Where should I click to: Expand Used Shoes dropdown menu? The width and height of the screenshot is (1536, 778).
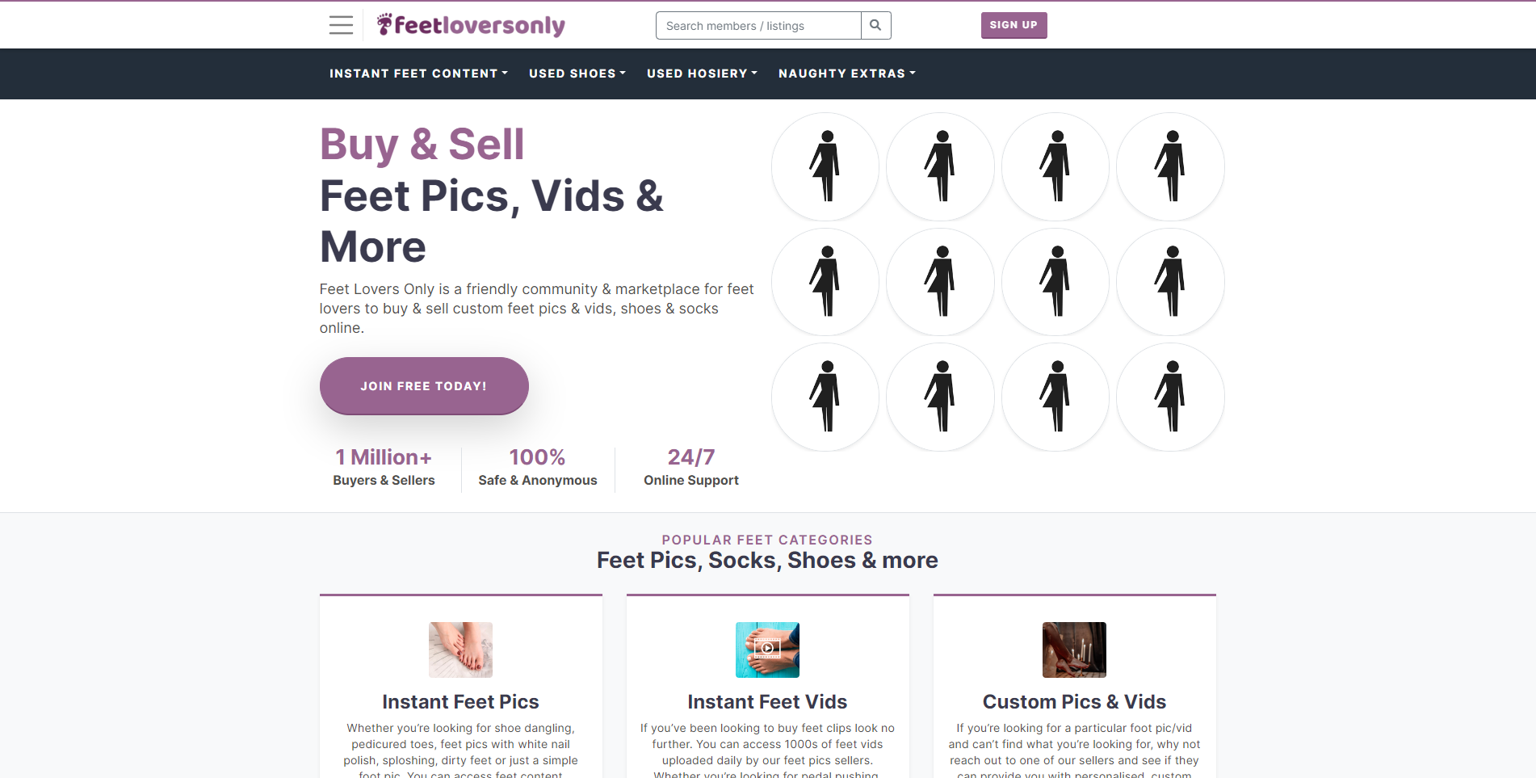(577, 74)
